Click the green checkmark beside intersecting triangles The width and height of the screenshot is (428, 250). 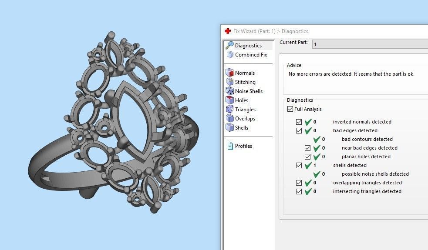(x=308, y=191)
